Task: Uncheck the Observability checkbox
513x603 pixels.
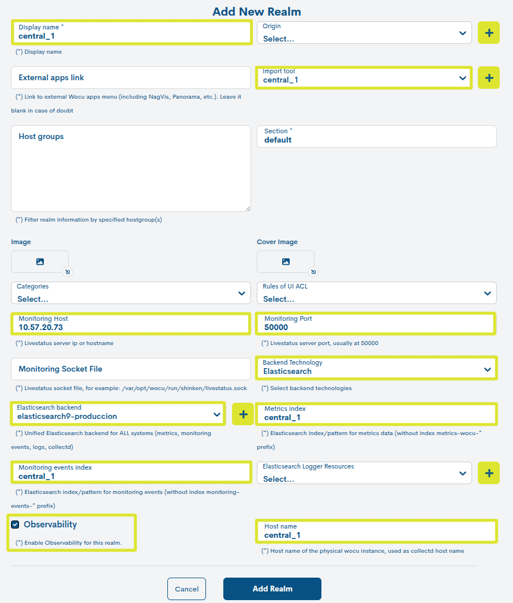Action: tap(15, 525)
